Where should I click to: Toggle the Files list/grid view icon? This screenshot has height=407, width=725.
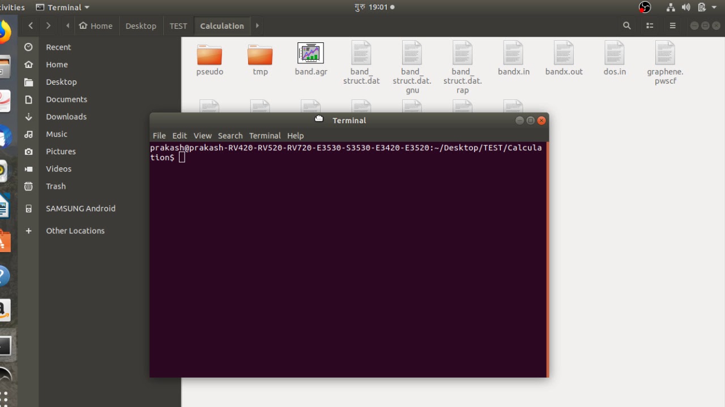pyautogui.click(x=650, y=25)
